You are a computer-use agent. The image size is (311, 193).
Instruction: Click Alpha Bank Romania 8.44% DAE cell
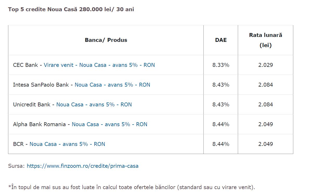221,124
